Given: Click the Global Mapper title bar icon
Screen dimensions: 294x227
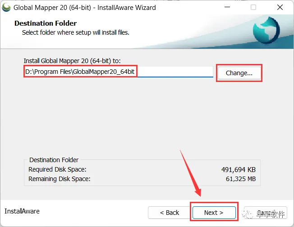Looking at the screenshot, I should click(x=6, y=8).
